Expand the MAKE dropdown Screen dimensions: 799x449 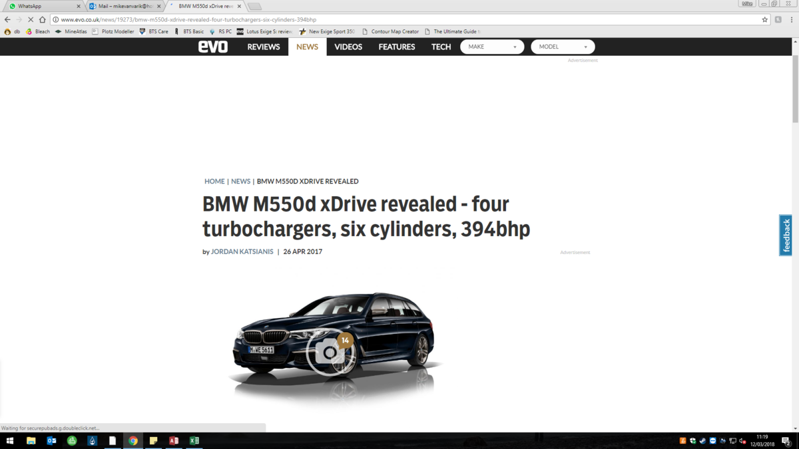[x=492, y=47]
